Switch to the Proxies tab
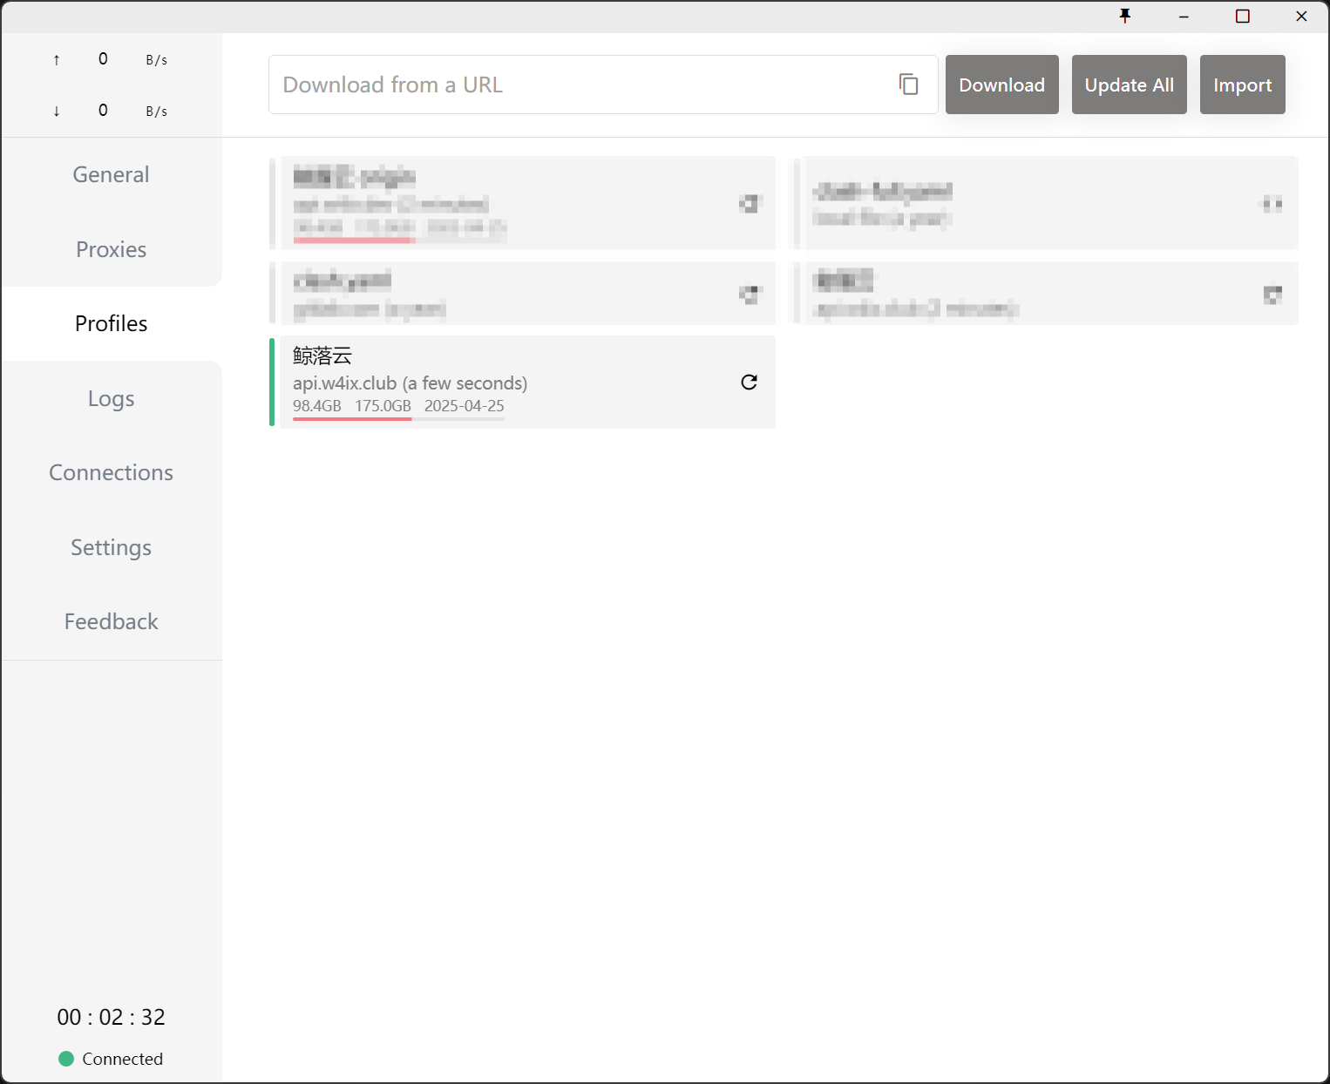 click(x=111, y=249)
